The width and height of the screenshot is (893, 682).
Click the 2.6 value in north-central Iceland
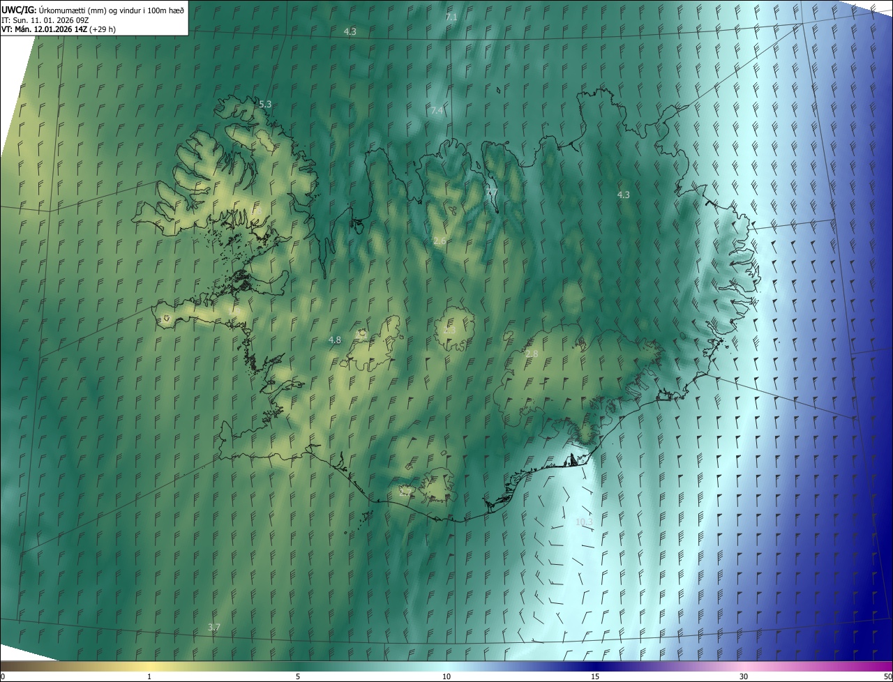pos(440,241)
